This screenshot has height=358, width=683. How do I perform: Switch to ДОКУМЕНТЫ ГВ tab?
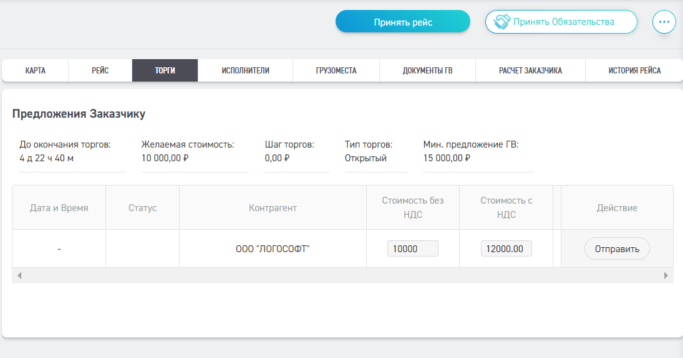(427, 70)
